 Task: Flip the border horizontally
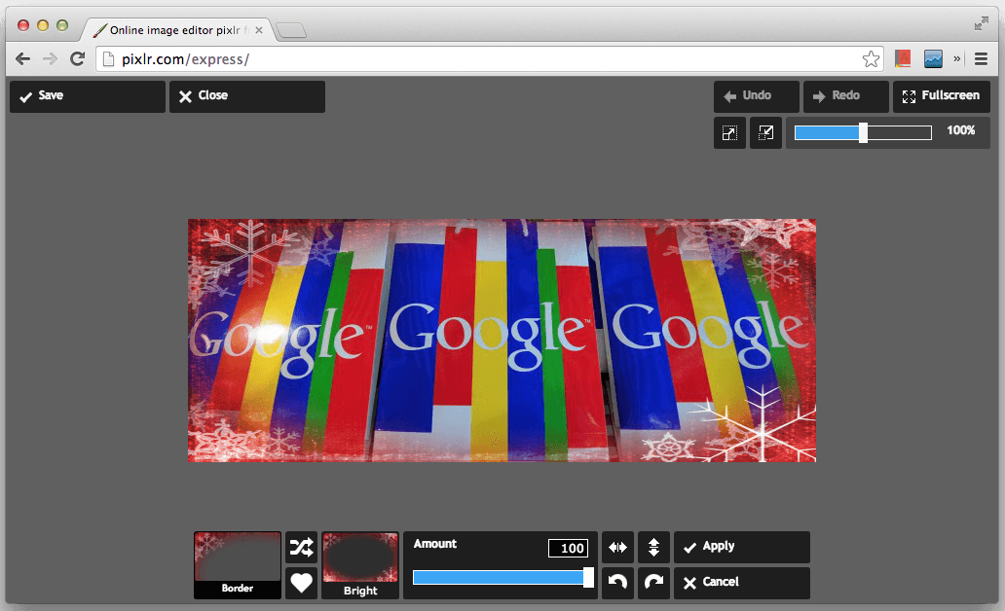coord(617,547)
